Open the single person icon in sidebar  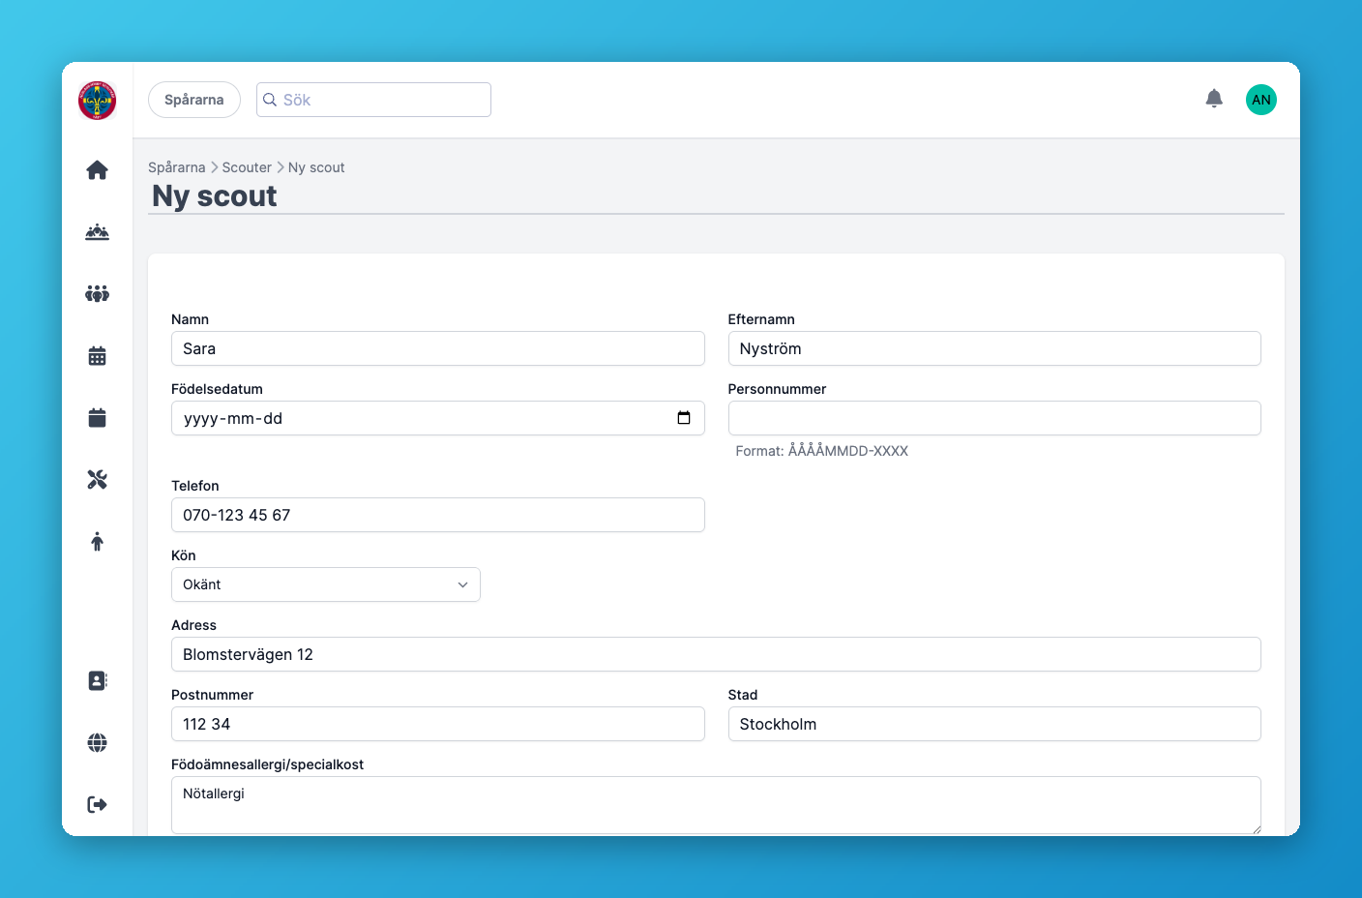pos(98,542)
